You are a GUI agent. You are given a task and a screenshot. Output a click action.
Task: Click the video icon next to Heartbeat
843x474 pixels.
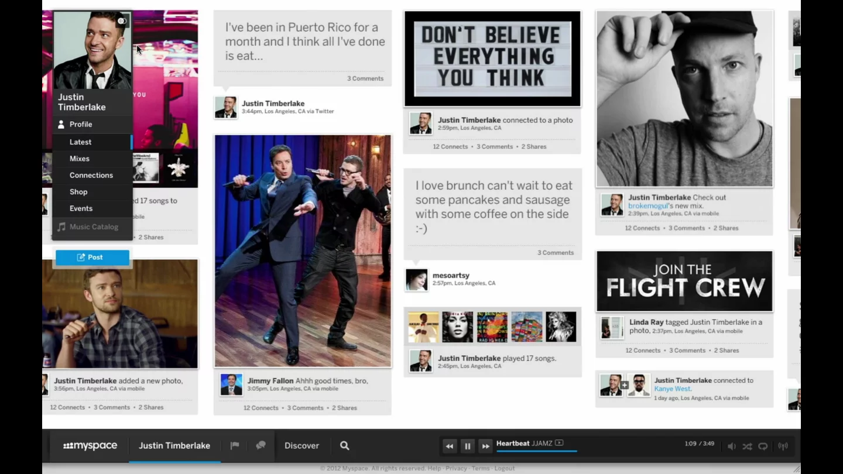point(559,443)
